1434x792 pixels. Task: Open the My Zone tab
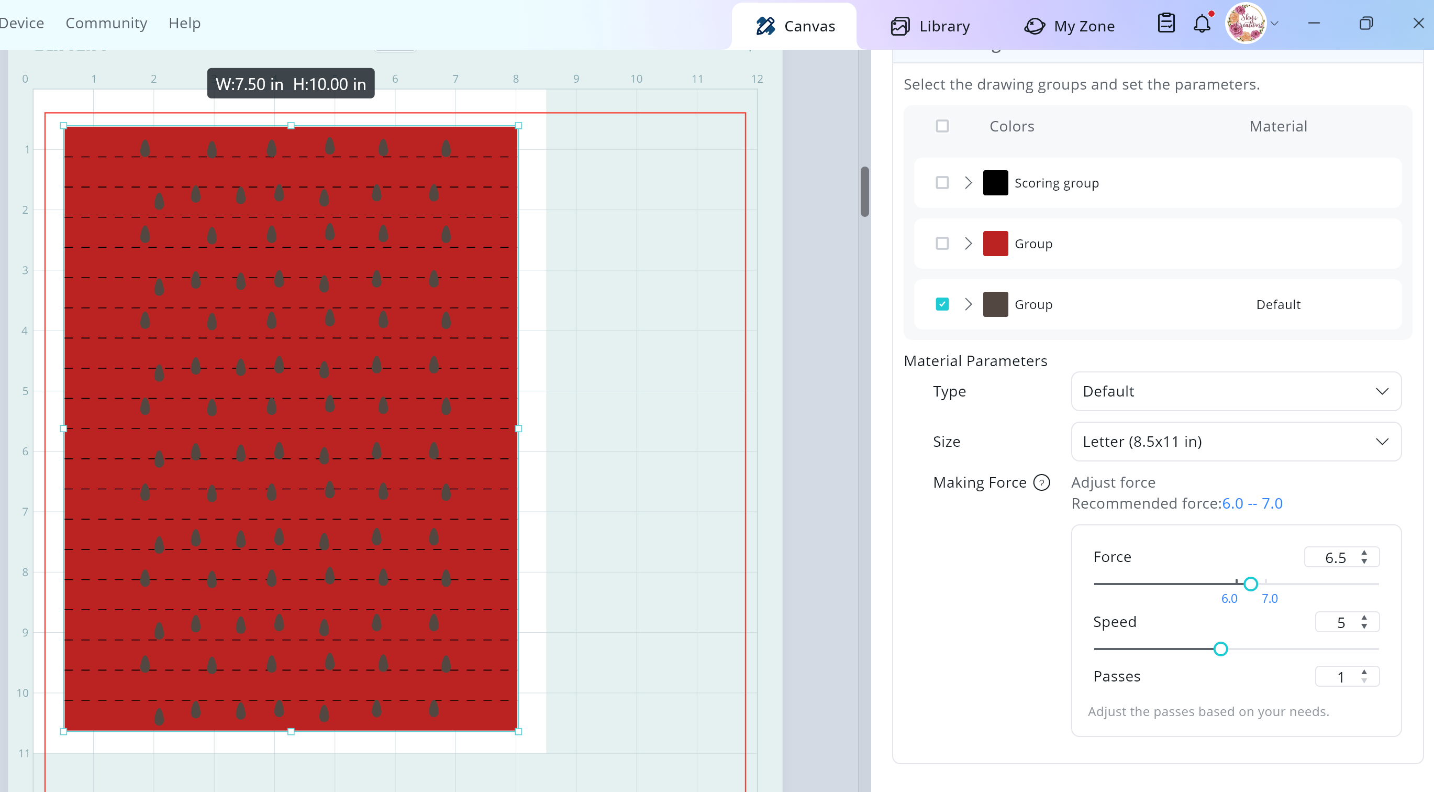pyautogui.click(x=1070, y=26)
